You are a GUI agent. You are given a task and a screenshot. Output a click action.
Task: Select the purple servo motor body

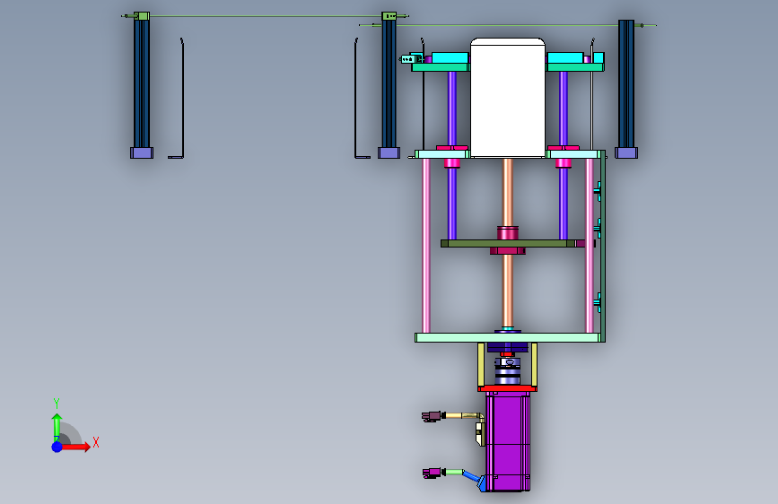[x=508, y=441]
